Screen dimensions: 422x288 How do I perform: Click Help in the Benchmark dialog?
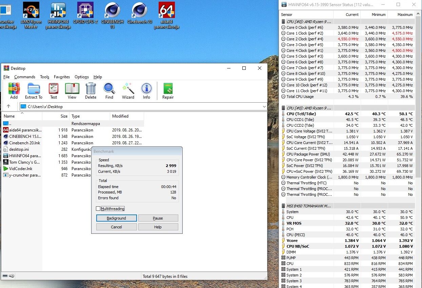158,227
